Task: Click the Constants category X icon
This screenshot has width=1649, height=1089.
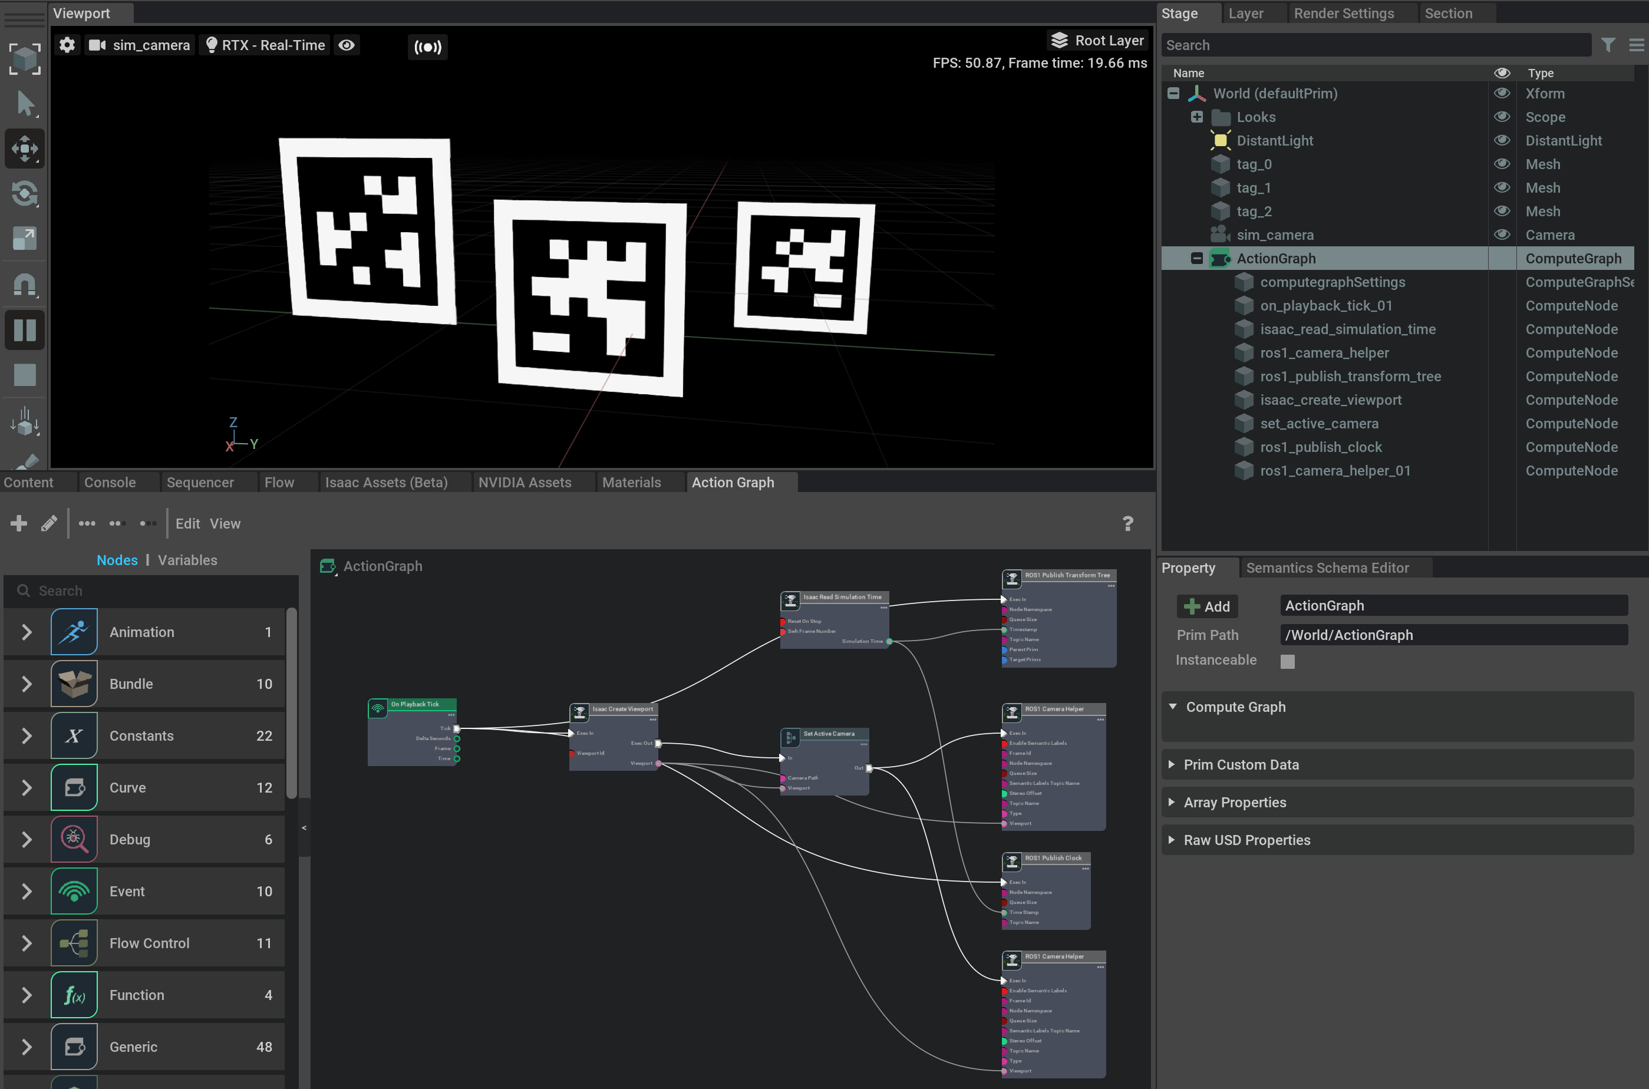Action: point(74,735)
